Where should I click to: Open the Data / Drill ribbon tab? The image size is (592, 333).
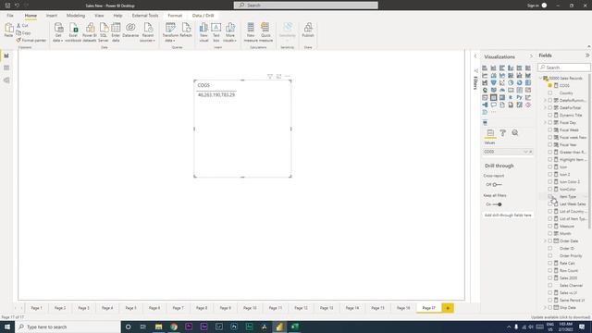(x=203, y=16)
